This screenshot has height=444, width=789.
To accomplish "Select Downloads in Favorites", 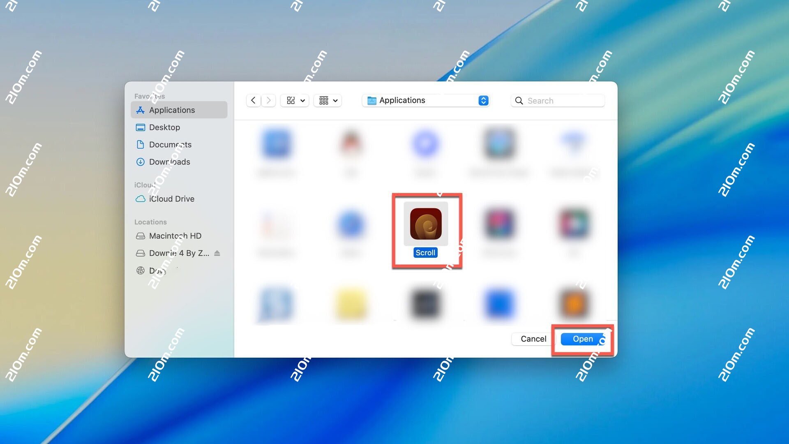I will (169, 162).
